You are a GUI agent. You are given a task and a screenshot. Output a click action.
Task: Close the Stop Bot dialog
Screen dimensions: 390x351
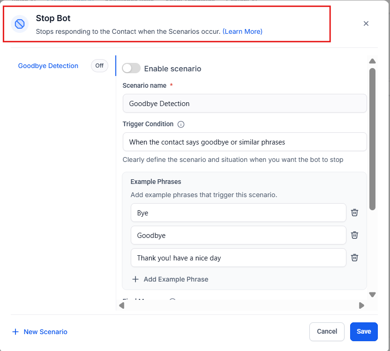pos(366,23)
